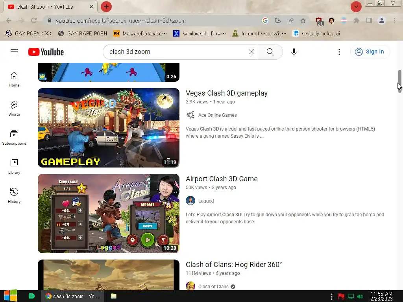The image size is (403, 302).
Task: Start voice search with the microphone
Action: [x=294, y=52]
